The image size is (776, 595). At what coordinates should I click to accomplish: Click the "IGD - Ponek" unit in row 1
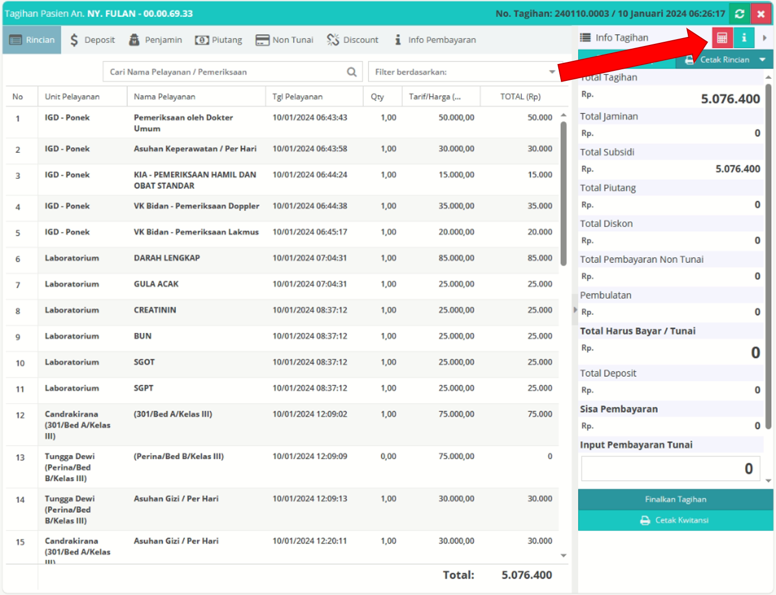tap(67, 117)
